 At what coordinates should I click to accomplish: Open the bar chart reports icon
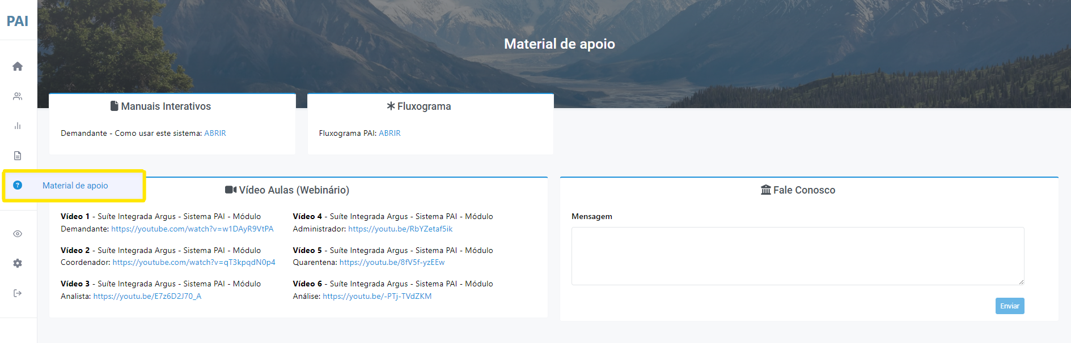[x=18, y=126]
